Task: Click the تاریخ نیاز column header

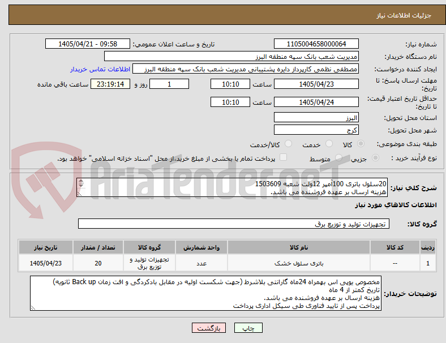Action: pos(46,247)
